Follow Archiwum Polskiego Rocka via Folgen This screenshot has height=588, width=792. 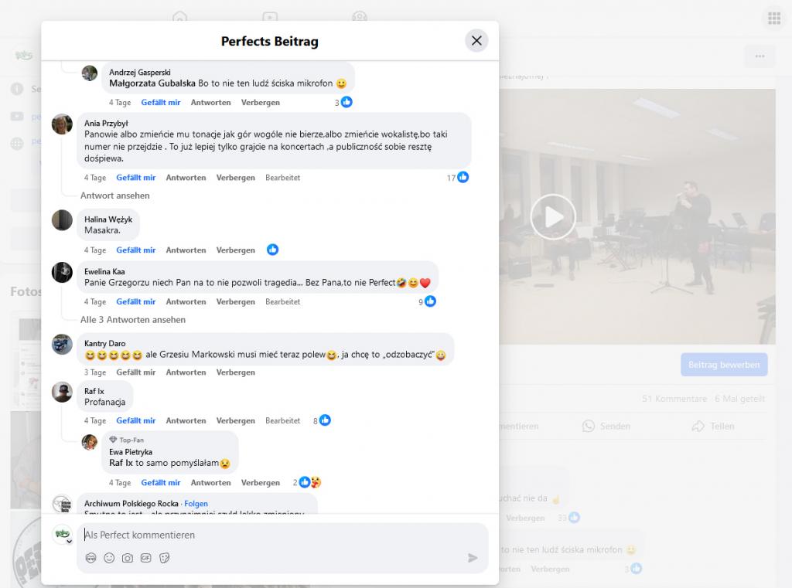click(x=196, y=504)
